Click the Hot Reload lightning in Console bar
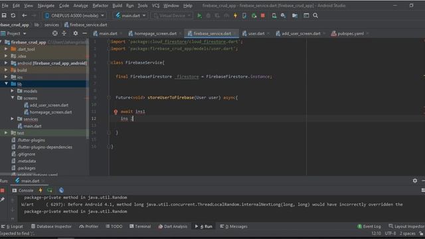Viewport: 425px width, 239px height. tap(41, 191)
